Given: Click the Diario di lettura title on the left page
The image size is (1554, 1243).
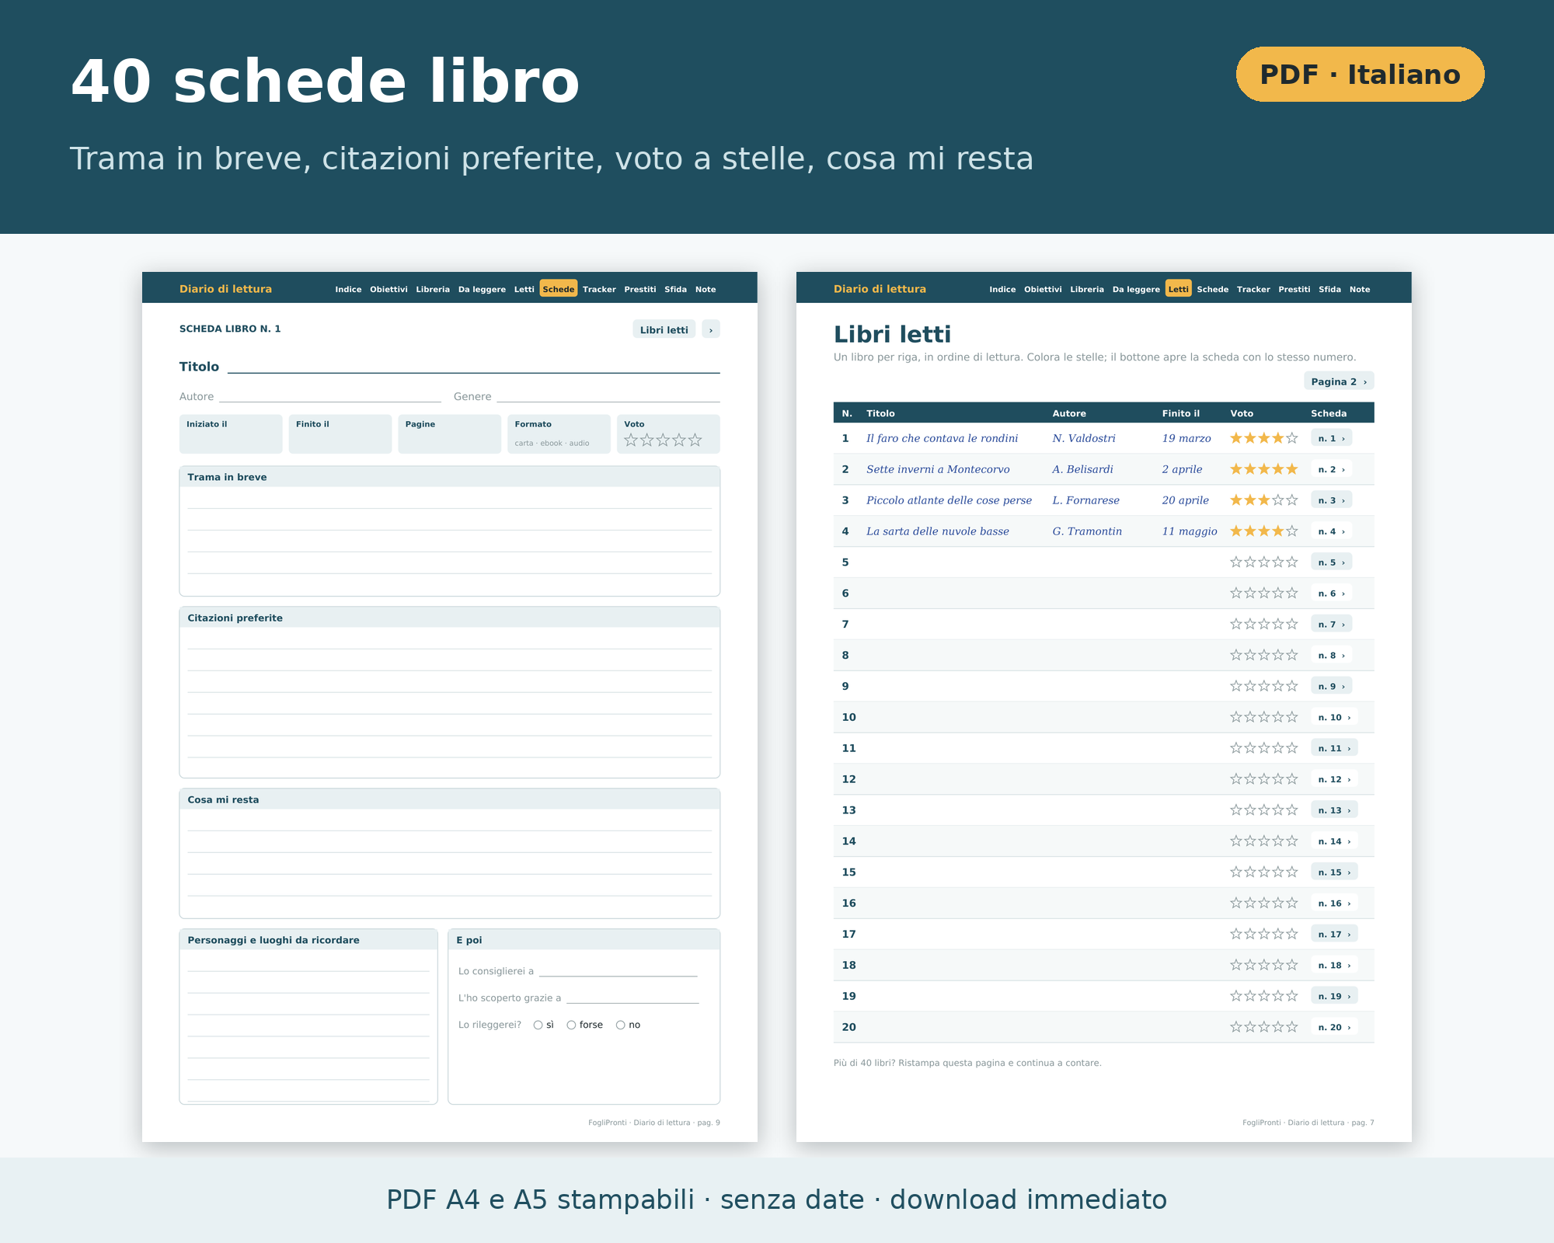Looking at the screenshot, I should click(225, 289).
